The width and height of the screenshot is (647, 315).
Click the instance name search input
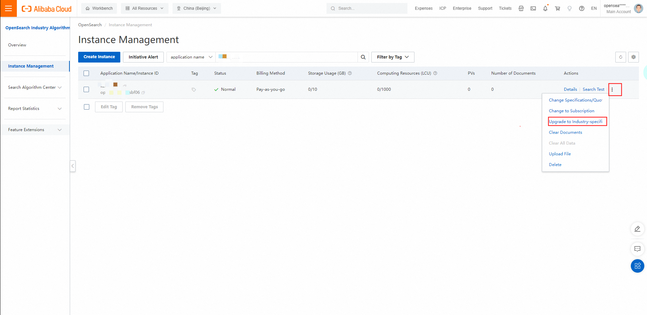pyautogui.click(x=287, y=57)
